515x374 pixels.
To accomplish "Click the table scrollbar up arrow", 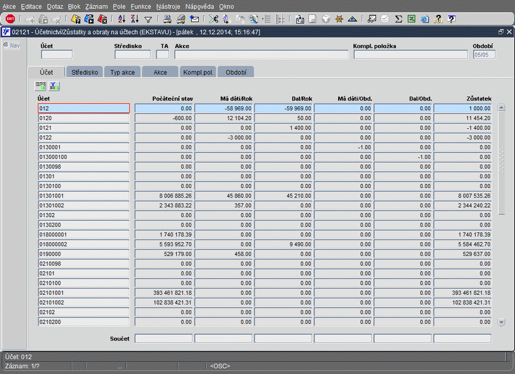I will [x=501, y=108].
